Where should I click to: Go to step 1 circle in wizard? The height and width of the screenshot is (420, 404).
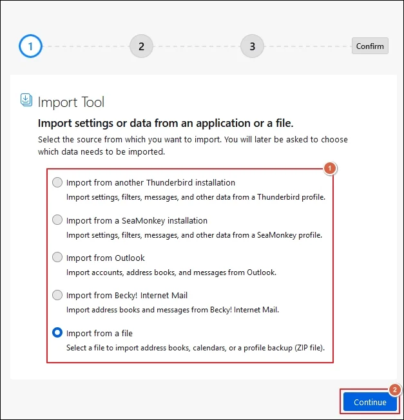(30, 46)
